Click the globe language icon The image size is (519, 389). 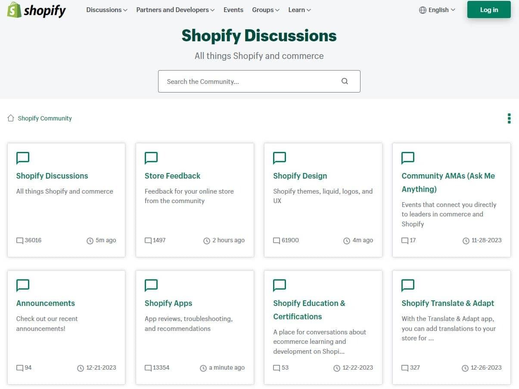tap(423, 10)
